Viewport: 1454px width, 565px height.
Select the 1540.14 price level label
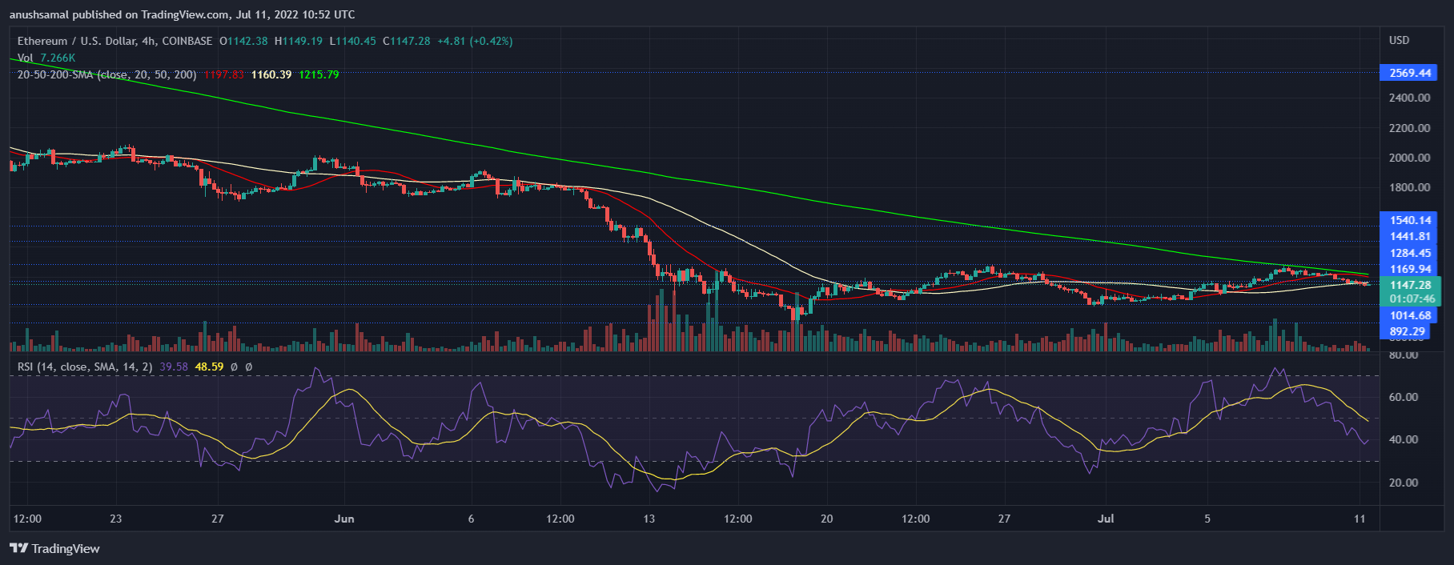coord(1408,220)
